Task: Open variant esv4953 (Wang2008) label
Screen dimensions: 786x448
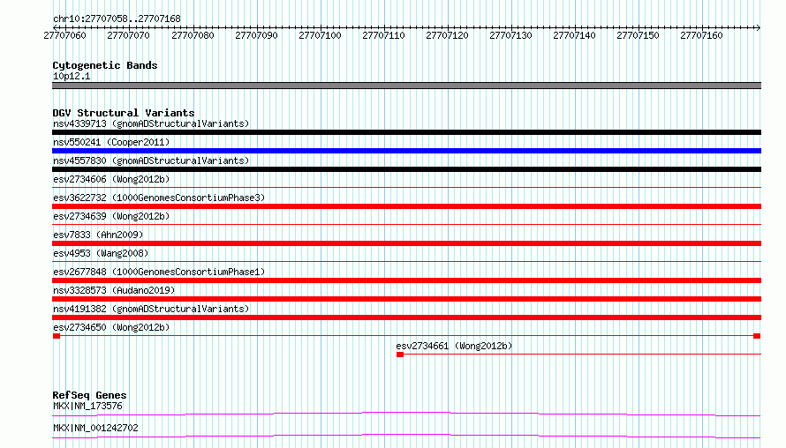Action: (101, 253)
